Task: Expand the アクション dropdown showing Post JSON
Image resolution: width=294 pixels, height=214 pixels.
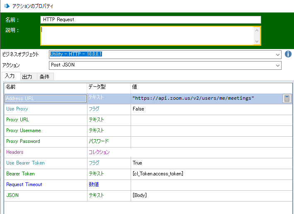Action: click(x=277, y=65)
